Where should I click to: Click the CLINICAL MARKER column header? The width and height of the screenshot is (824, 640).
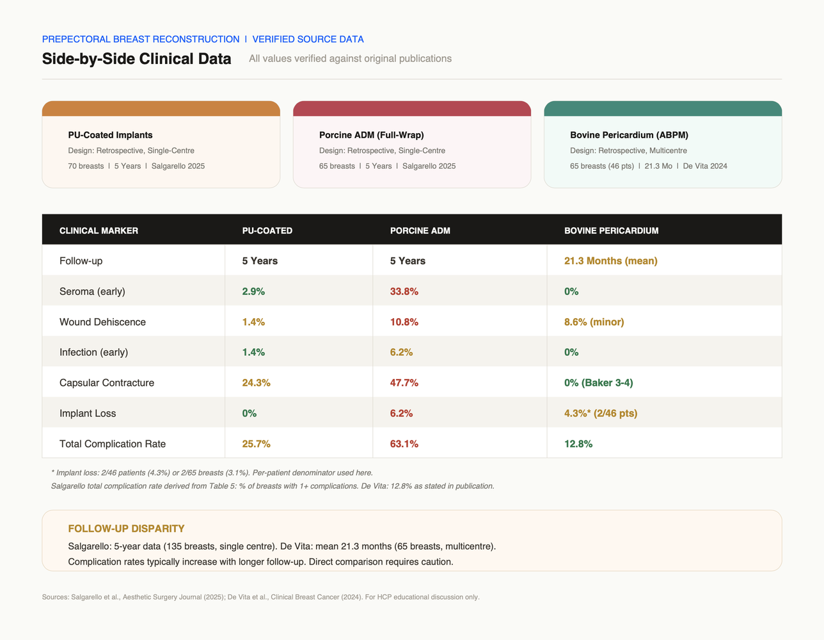pos(99,230)
